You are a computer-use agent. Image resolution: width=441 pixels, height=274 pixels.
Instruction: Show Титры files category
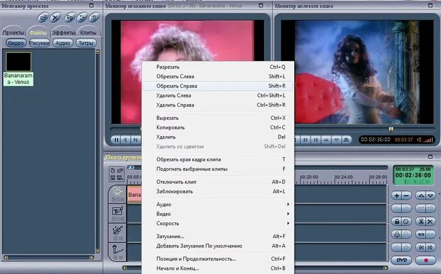(86, 43)
